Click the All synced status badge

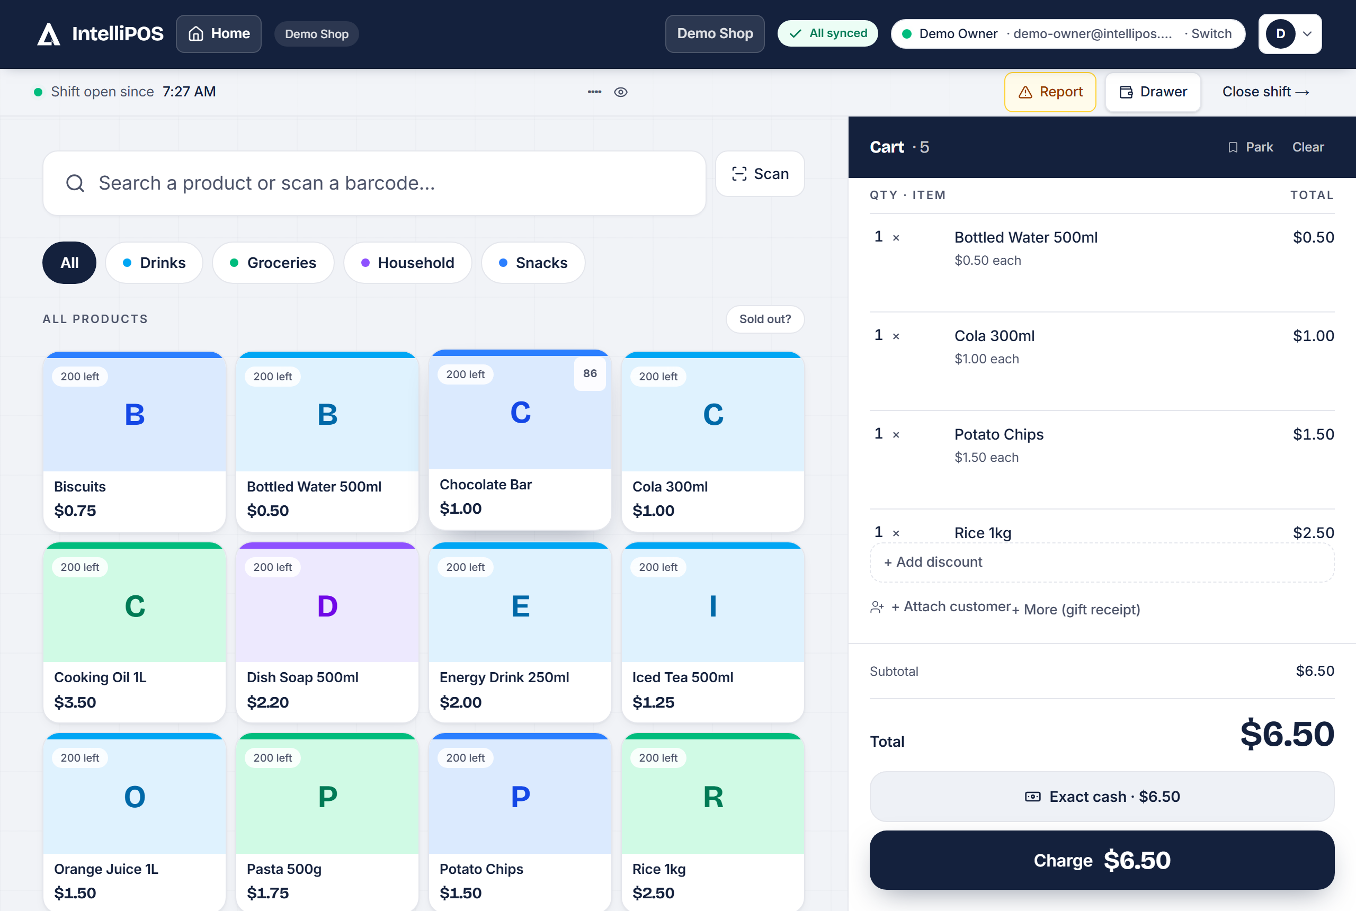(x=827, y=34)
